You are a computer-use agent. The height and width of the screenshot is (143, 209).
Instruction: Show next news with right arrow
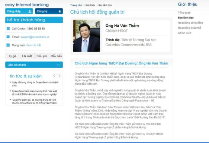59,76
